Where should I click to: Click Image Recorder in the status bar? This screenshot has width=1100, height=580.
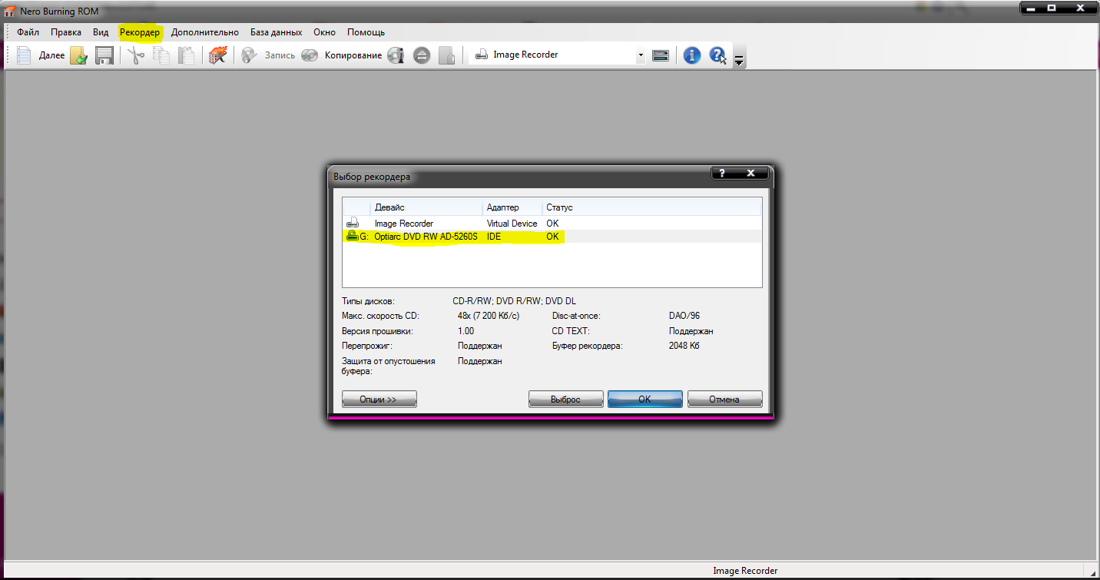pos(745,571)
